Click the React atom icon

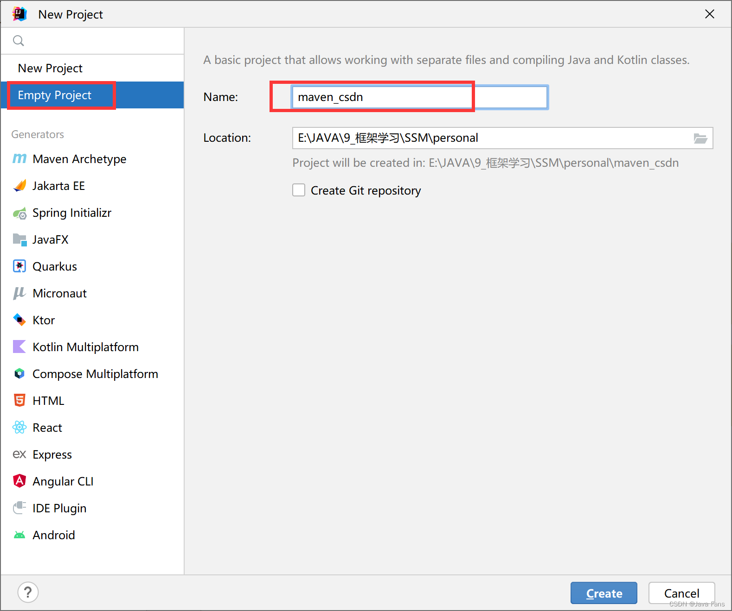[19, 428]
